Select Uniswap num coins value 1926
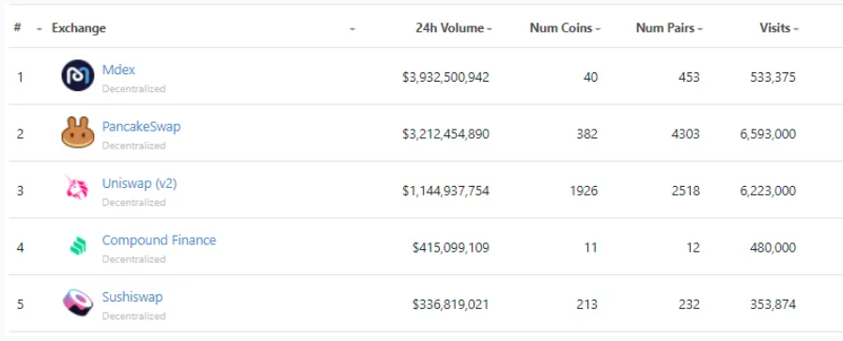Screen dimensions: 843x341 (584, 192)
